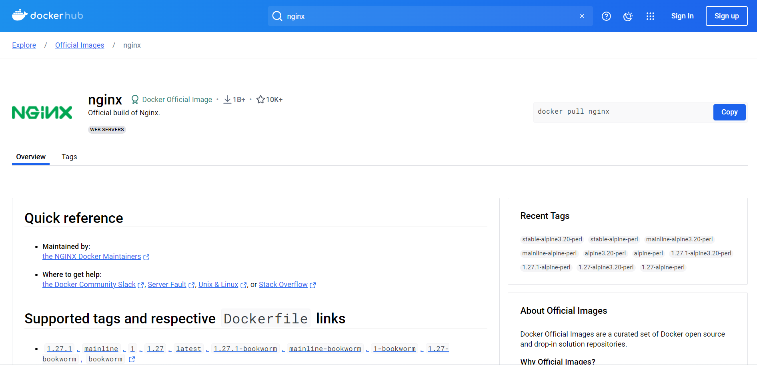Open the 1.27.1-bookworm supported tag link
This screenshot has height=365, width=757.
click(x=245, y=349)
